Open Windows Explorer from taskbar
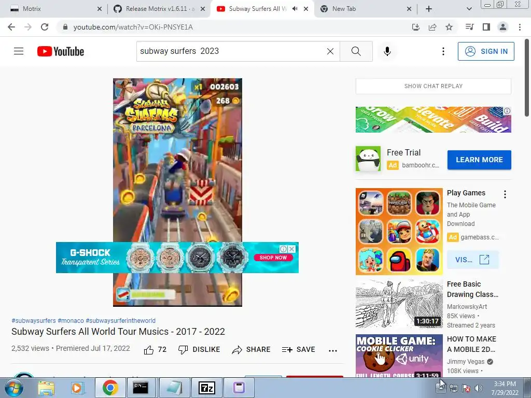Viewport: 531px width, 398px height. (46, 388)
